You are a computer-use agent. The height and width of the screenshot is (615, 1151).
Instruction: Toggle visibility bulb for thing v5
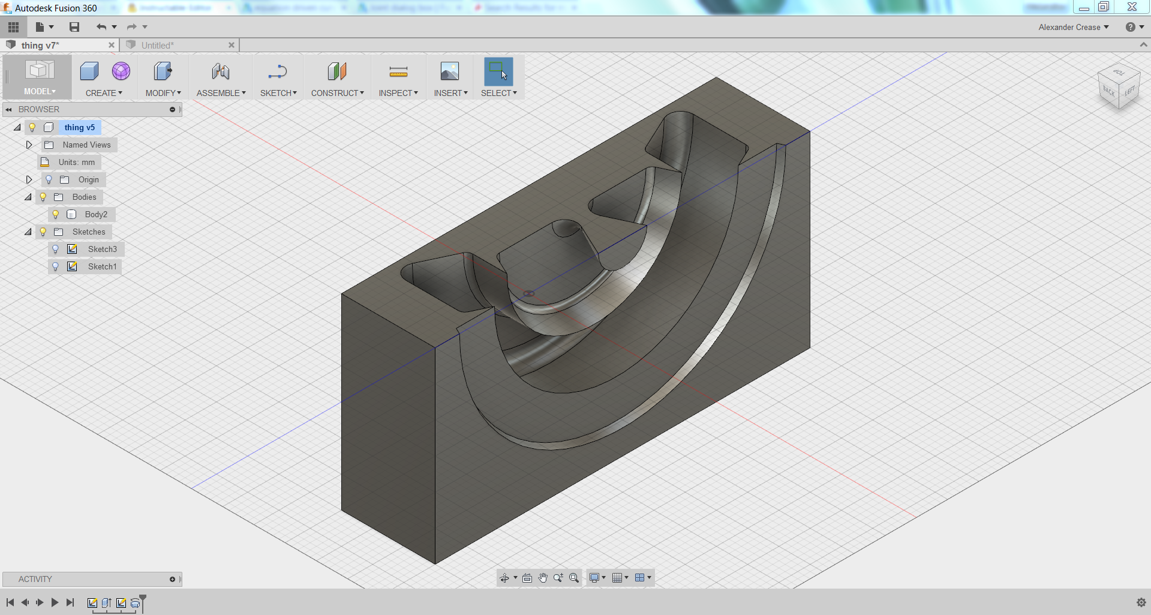point(32,127)
